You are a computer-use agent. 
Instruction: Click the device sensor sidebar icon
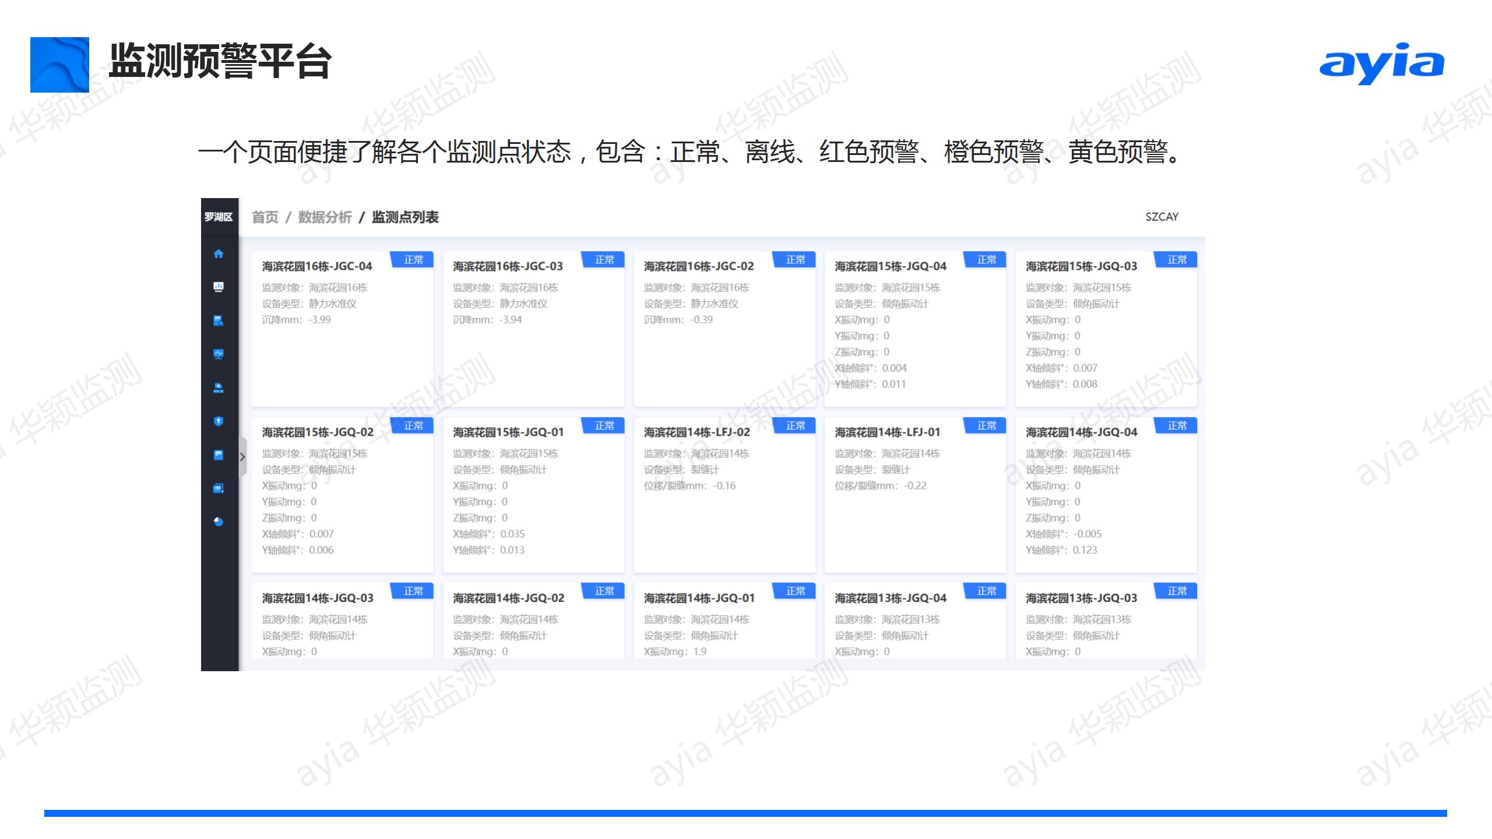click(219, 387)
